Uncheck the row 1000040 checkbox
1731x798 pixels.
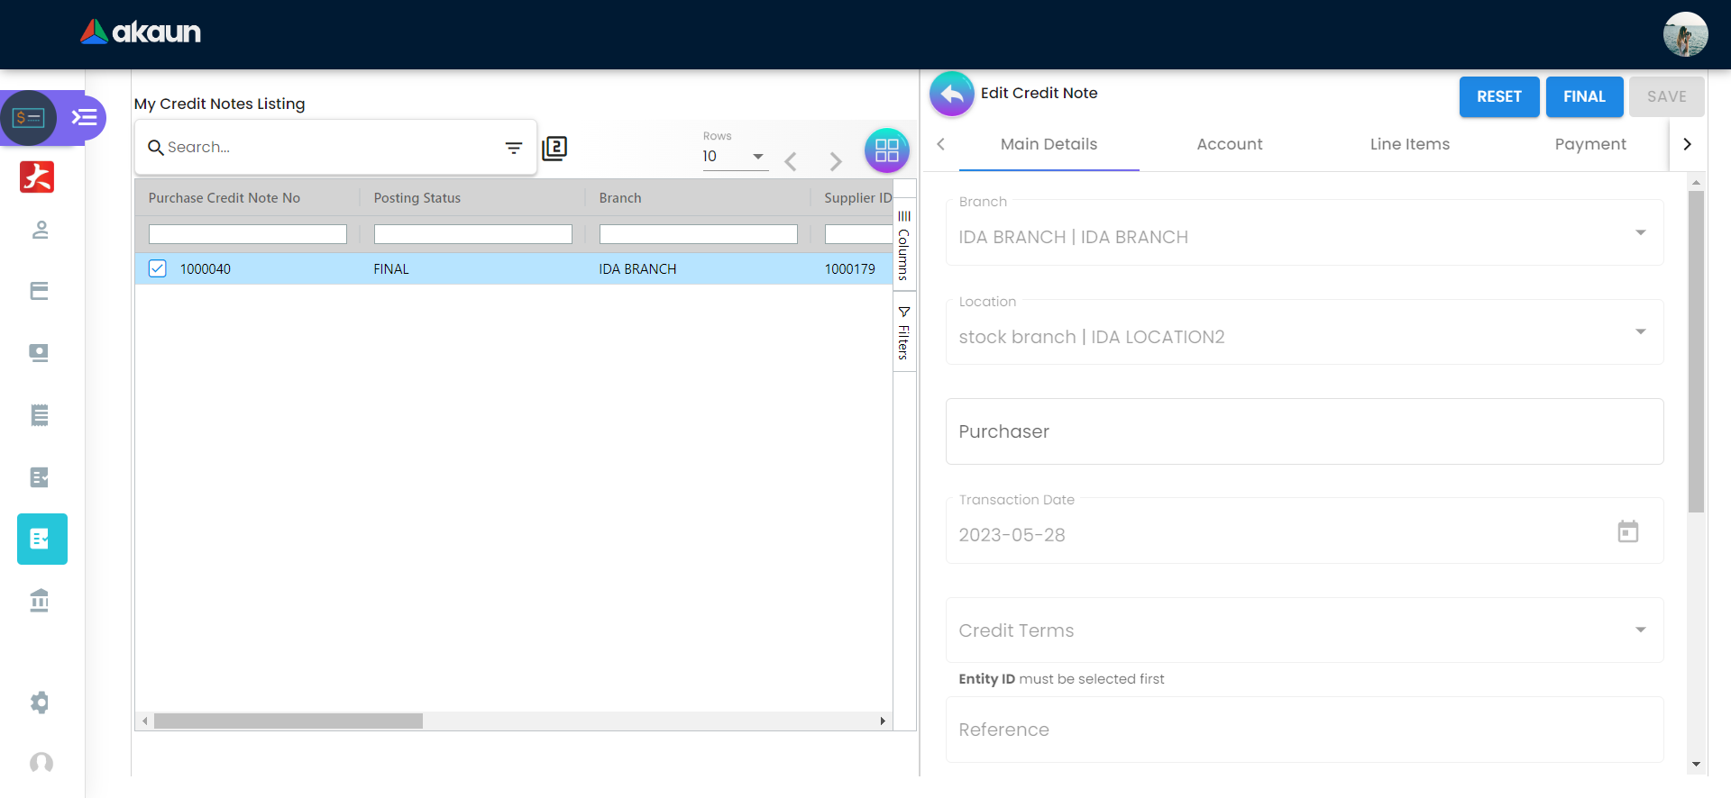pos(158,268)
